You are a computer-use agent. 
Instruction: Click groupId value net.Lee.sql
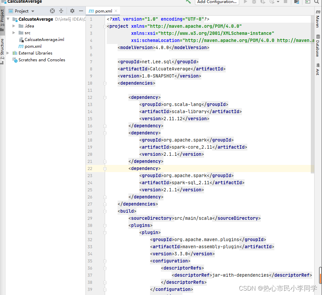click(x=157, y=62)
